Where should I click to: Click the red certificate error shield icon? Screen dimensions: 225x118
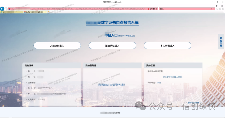click(148, 9)
